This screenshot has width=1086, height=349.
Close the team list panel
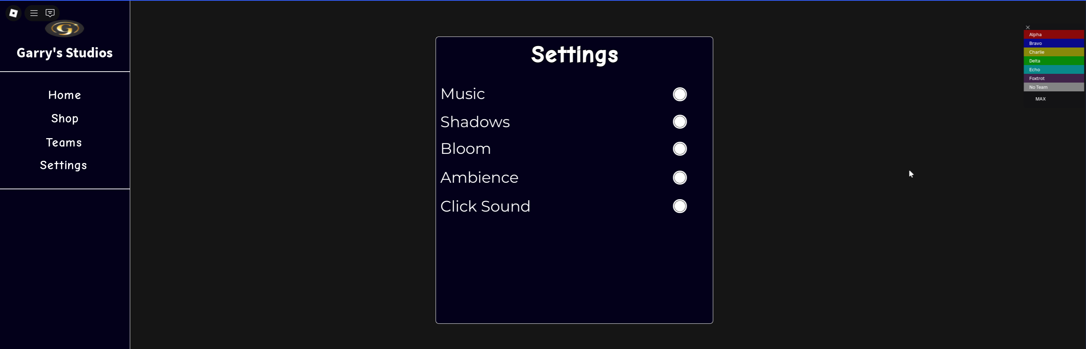(x=1027, y=27)
